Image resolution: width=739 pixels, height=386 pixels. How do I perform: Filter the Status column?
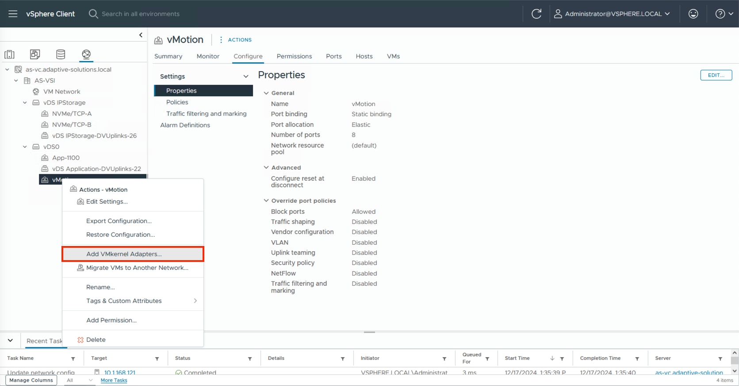coord(250,359)
